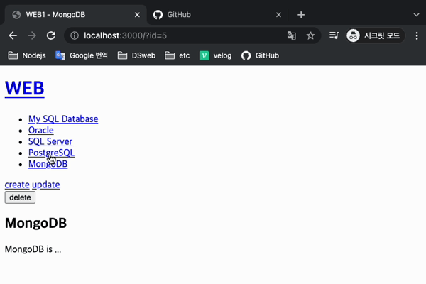426x284 pixels.
Task: Open the My SQL Database link
Action: [x=63, y=119]
